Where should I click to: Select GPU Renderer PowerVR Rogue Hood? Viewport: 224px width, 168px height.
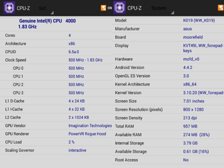(x=87, y=134)
